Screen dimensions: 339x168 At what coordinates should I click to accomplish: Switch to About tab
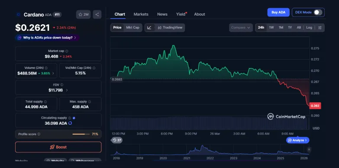199,14
